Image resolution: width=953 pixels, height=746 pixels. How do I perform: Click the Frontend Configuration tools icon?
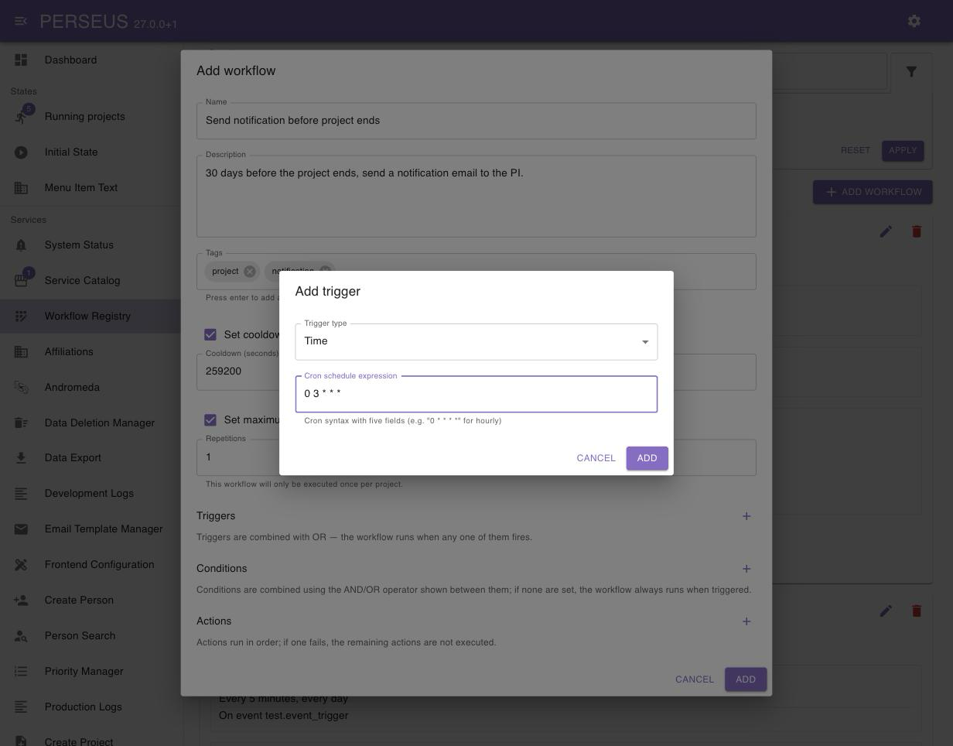tap(21, 565)
